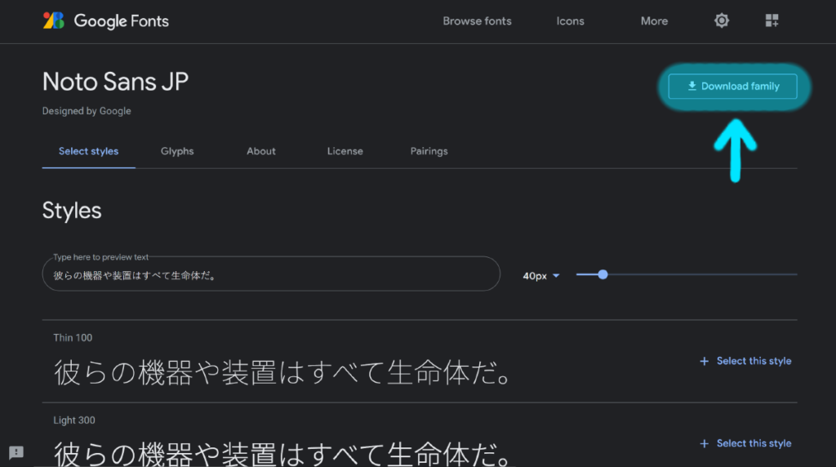Click the Thin 100 Japanese preview text
The height and width of the screenshot is (467, 836).
click(283, 372)
